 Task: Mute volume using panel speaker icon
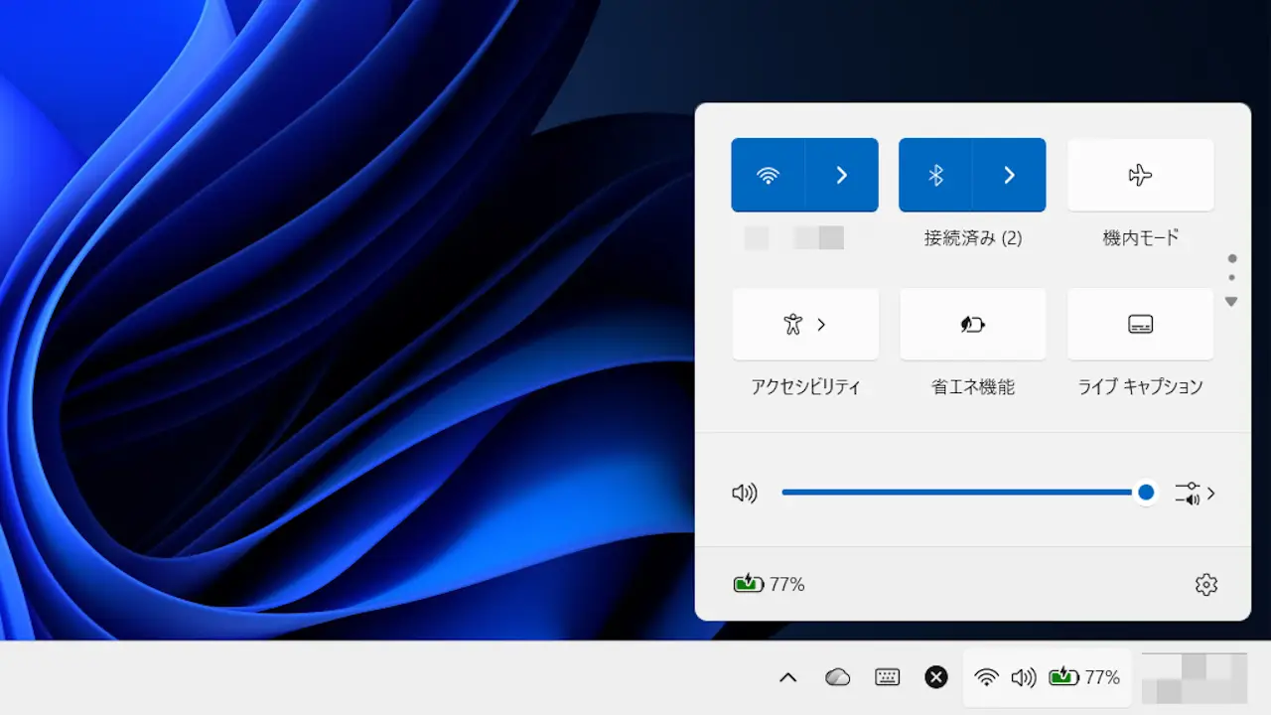pos(744,493)
